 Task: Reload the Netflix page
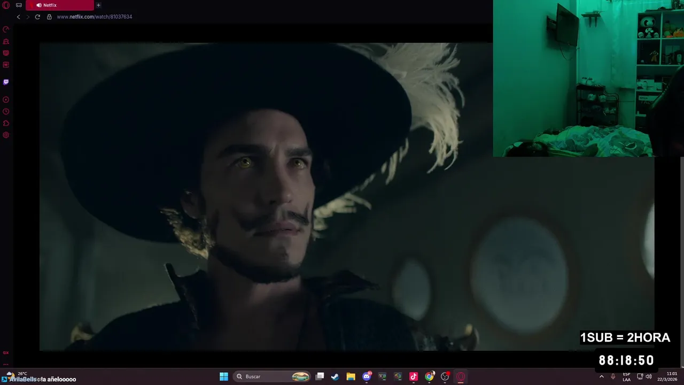tap(37, 17)
